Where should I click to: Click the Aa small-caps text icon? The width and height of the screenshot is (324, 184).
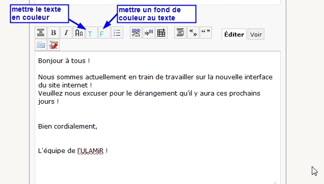79,33
